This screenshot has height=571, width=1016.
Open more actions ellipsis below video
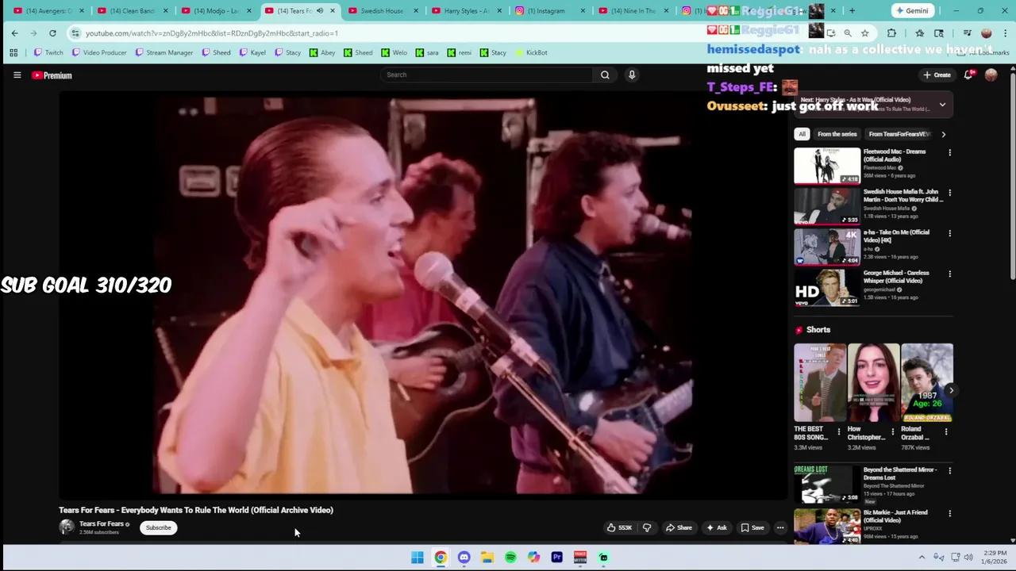click(x=780, y=527)
